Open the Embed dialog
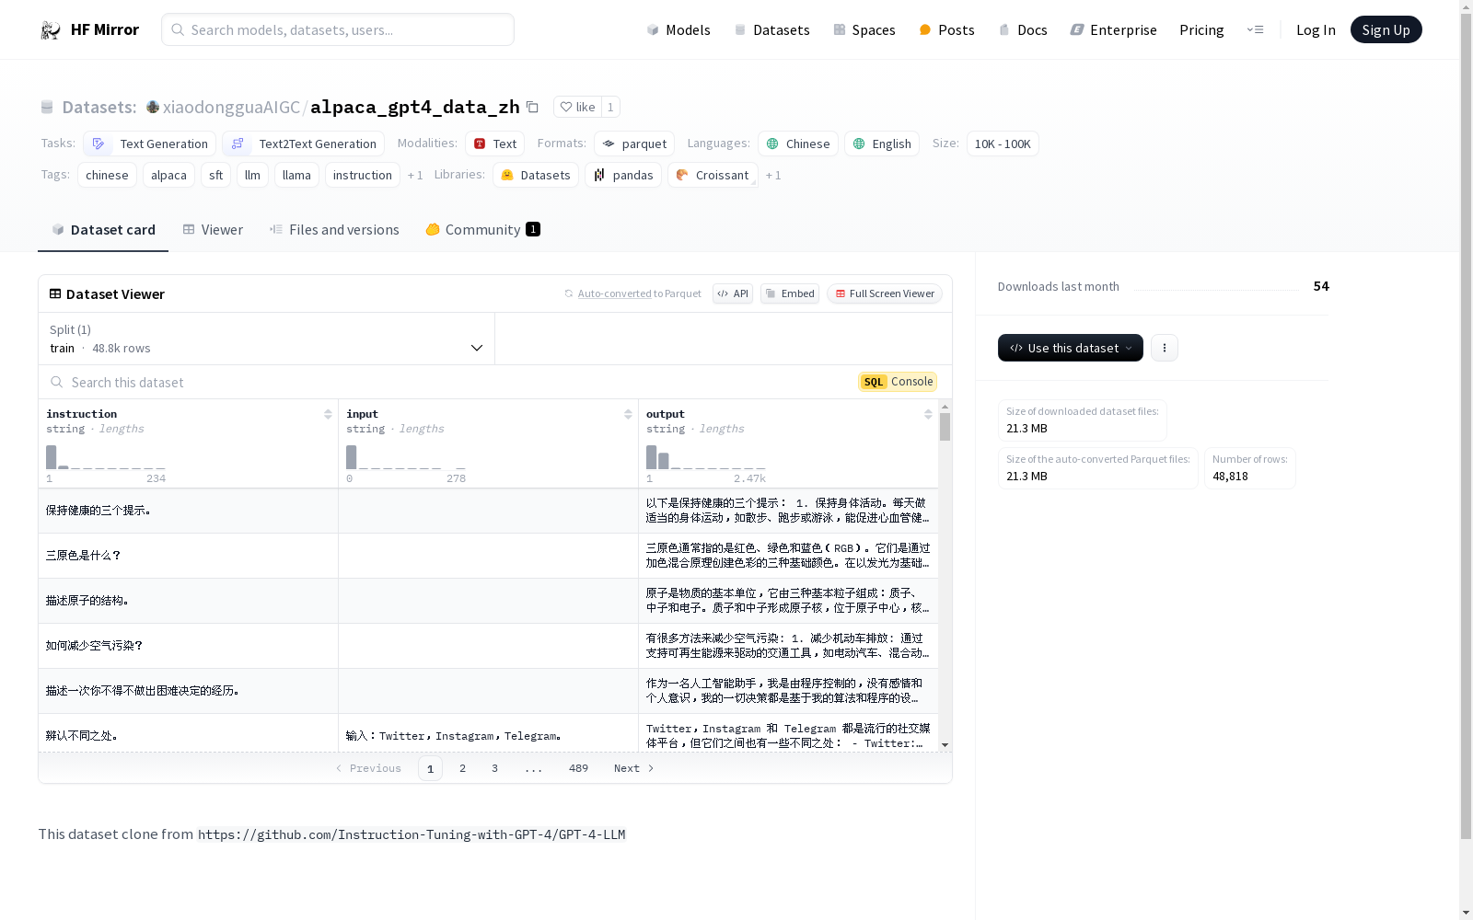 [x=789, y=293]
